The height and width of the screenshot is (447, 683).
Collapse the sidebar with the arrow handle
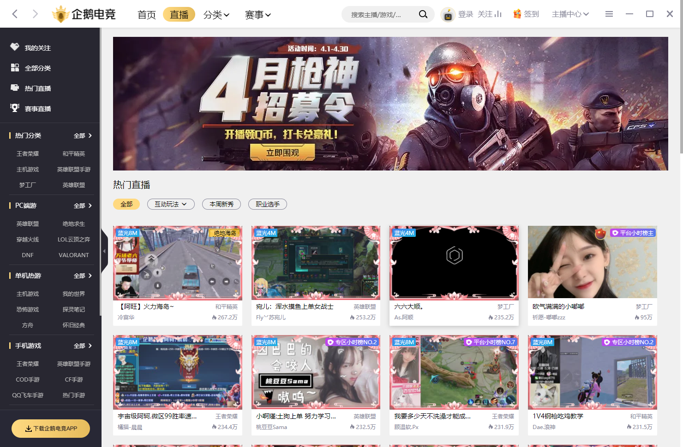pos(104,251)
